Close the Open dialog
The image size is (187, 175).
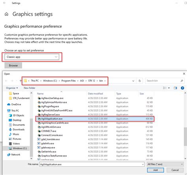point(184,74)
